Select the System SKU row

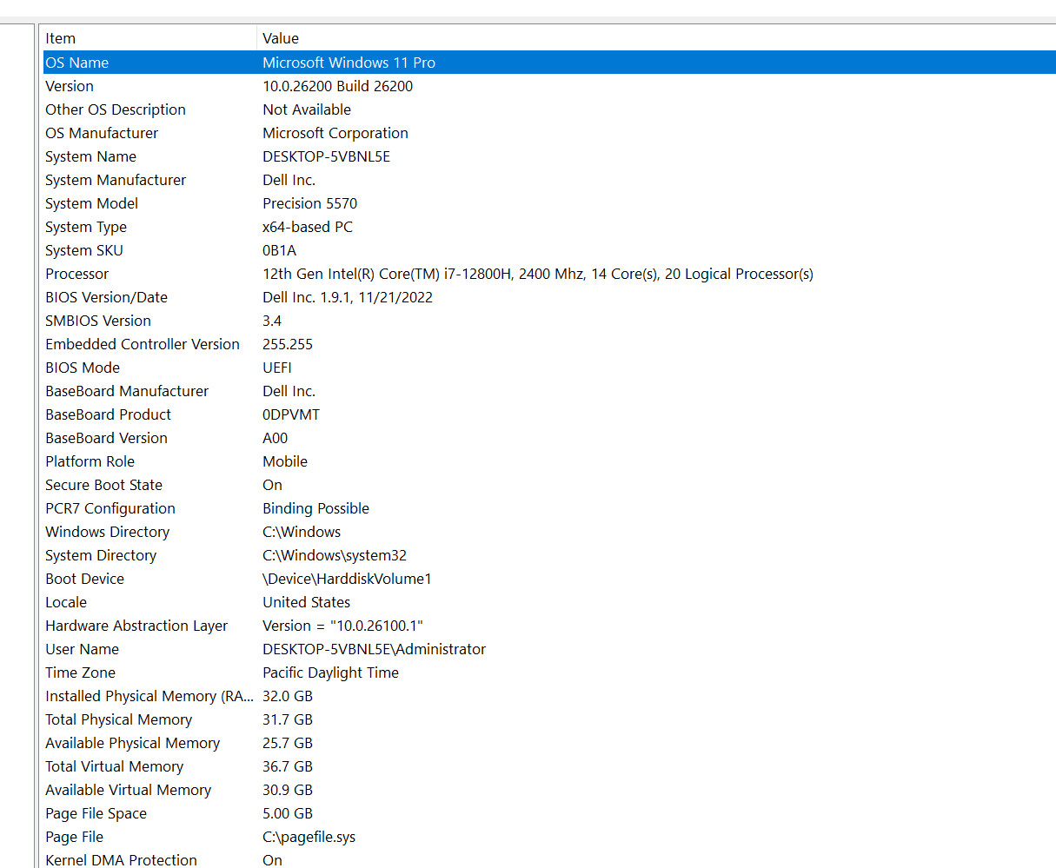point(549,250)
